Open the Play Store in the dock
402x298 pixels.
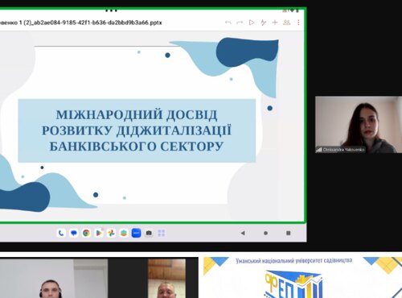tap(99, 233)
